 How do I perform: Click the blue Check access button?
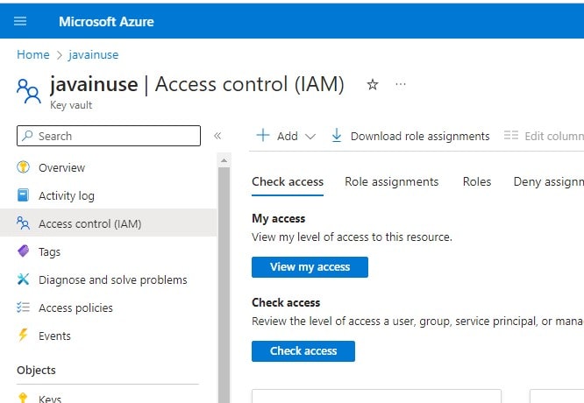(x=303, y=351)
